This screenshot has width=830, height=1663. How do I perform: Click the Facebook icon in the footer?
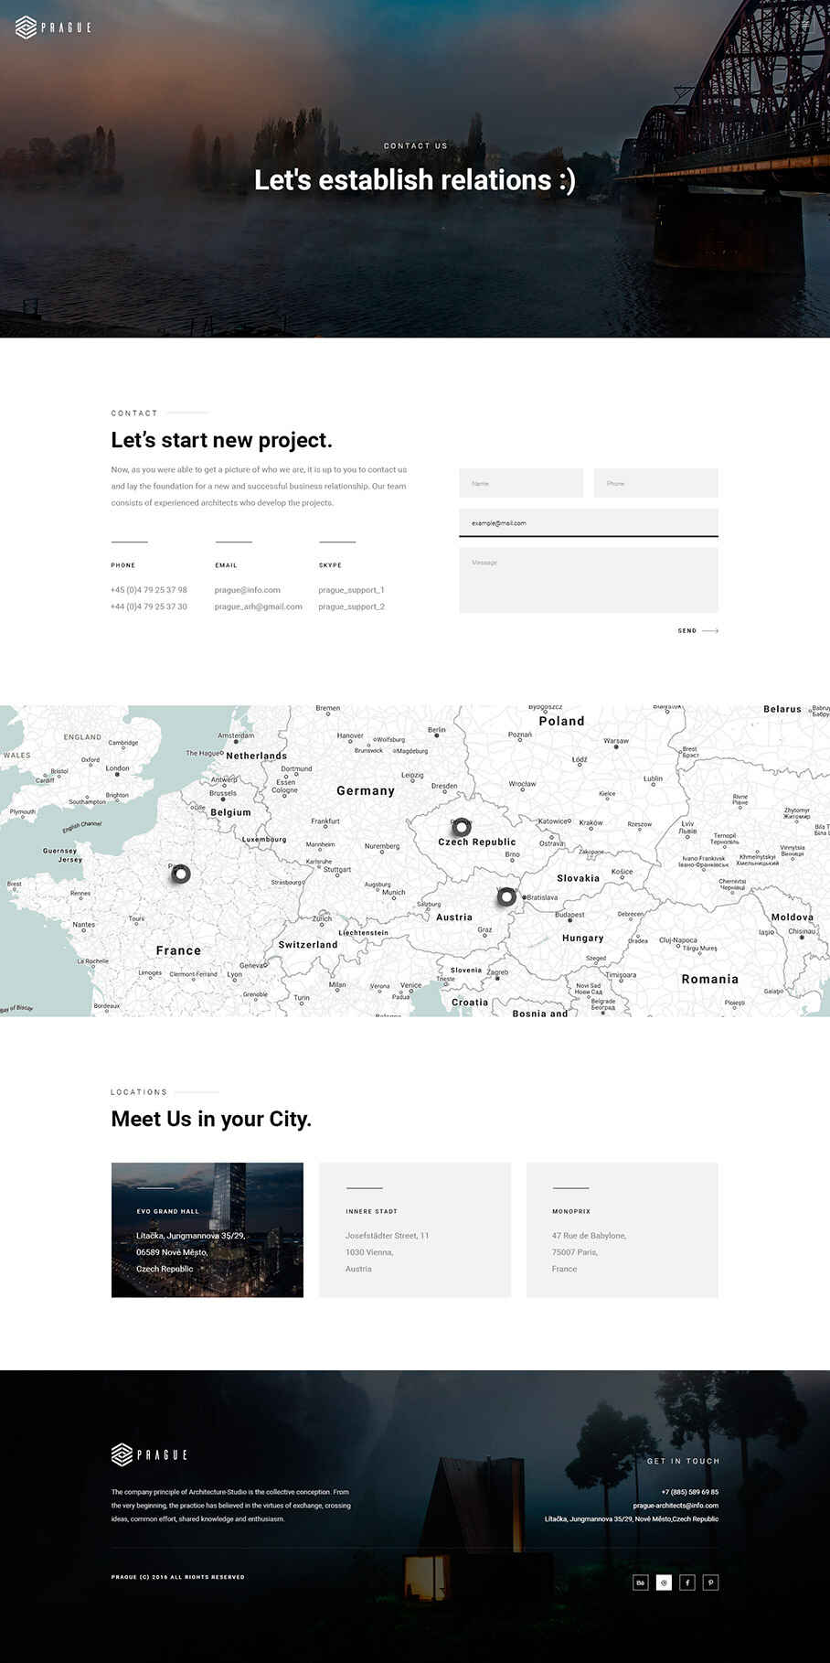tap(687, 1582)
